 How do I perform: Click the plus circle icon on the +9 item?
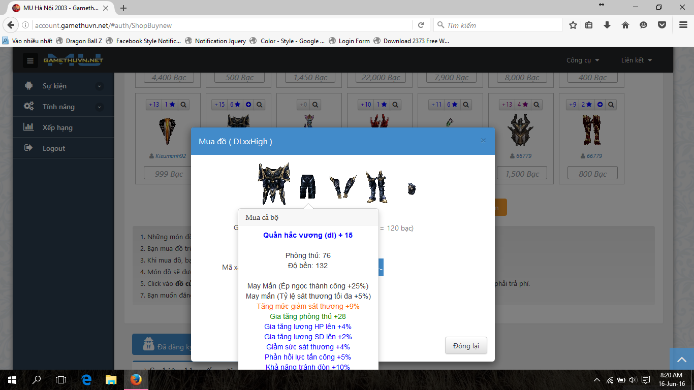600,105
